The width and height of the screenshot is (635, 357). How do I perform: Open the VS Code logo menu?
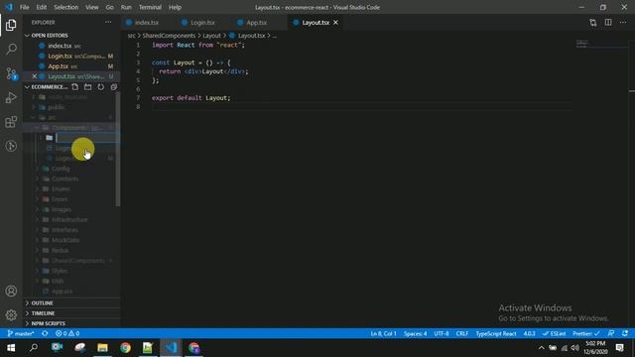tap(9, 7)
